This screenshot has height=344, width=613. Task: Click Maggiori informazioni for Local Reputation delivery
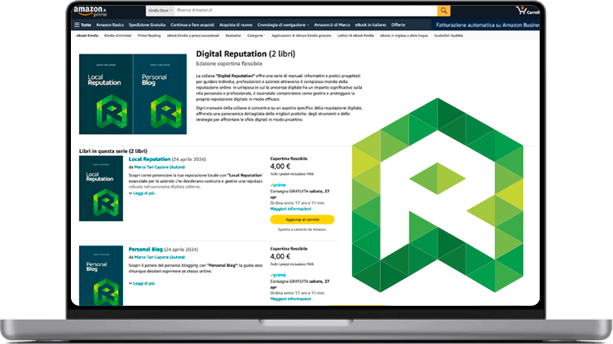coord(292,208)
